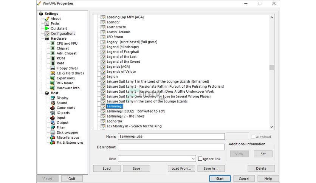The height and width of the screenshot is (183, 316).
Task: Click the Pri. & Extensions icon
Action: [x=53, y=143]
